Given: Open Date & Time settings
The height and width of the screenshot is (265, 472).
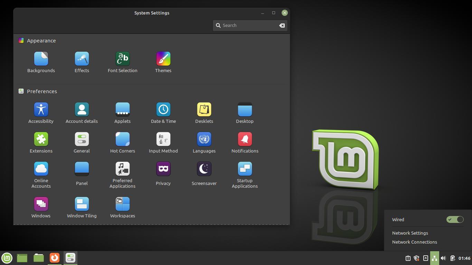Looking at the screenshot, I should [x=163, y=112].
